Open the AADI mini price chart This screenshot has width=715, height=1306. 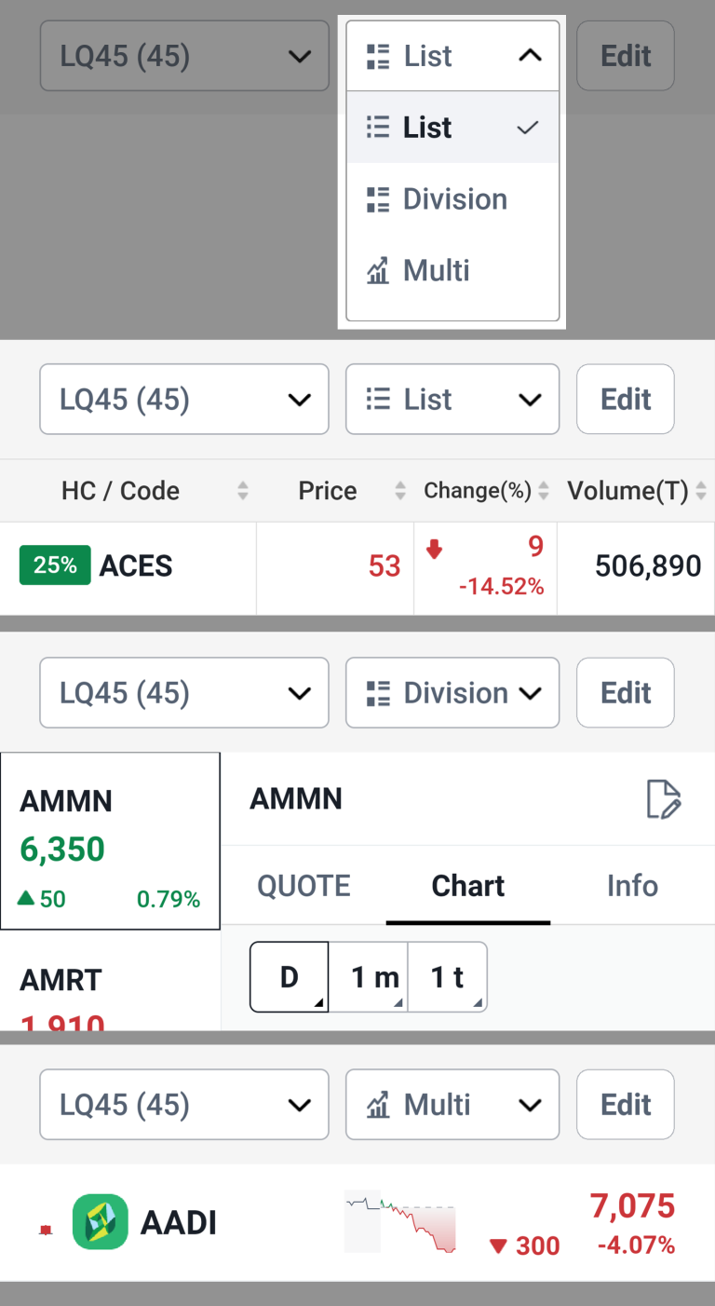[x=400, y=1221]
